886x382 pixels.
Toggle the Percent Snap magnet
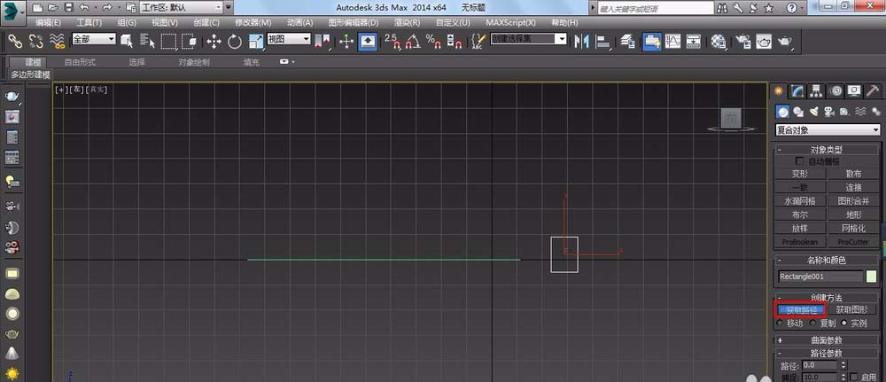point(433,41)
